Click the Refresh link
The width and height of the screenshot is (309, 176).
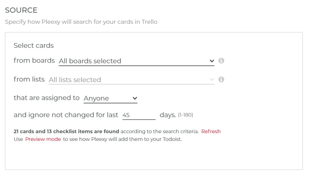click(211, 131)
